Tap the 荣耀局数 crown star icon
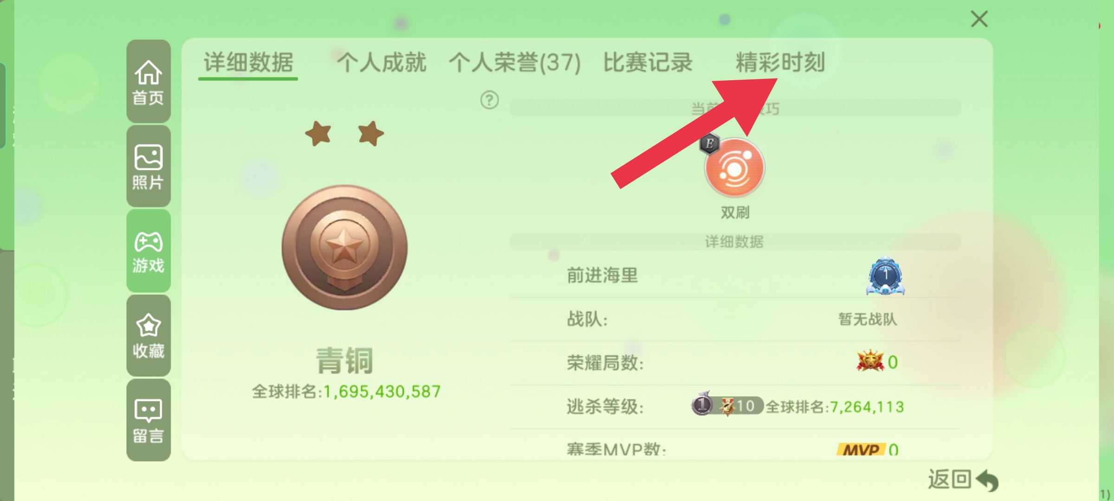The height and width of the screenshot is (501, 1114). coord(870,361)
